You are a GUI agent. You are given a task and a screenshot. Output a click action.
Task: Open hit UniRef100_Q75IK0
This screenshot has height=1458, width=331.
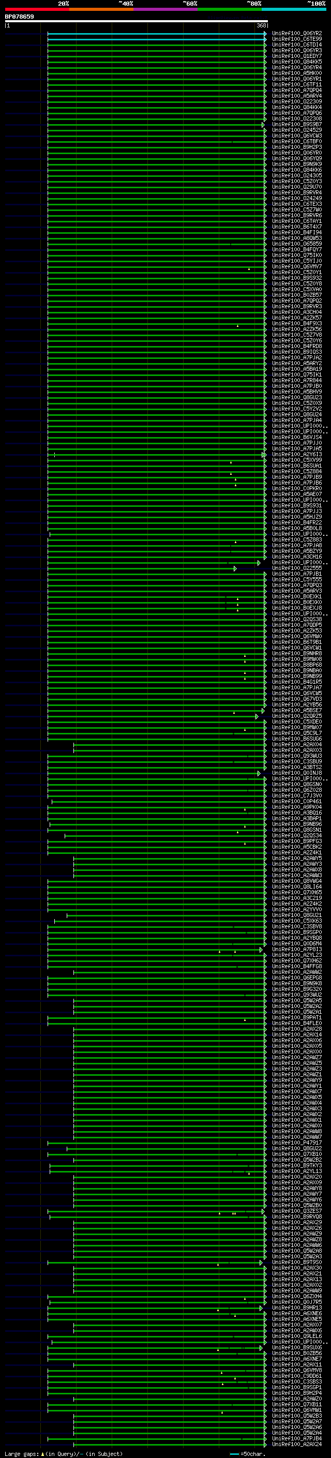coord(297,255)
